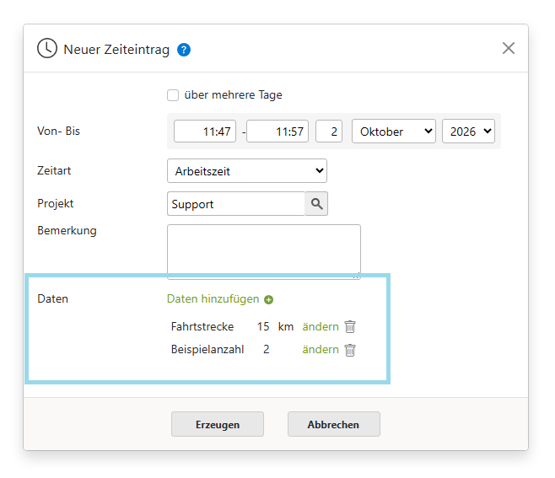
Task: Click into the Bemerkung text area
Action: 264,251
